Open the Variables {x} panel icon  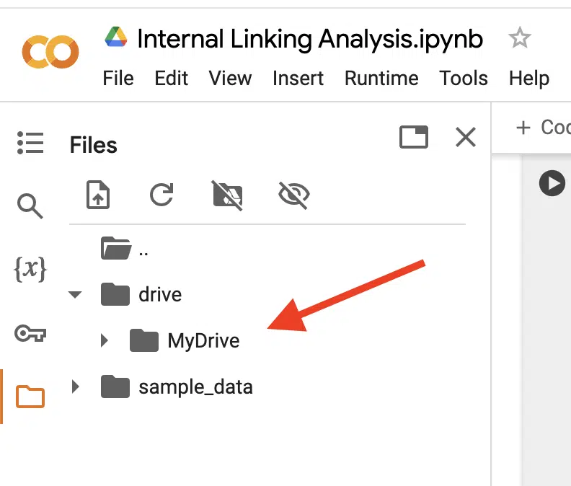tap(30, 269)
